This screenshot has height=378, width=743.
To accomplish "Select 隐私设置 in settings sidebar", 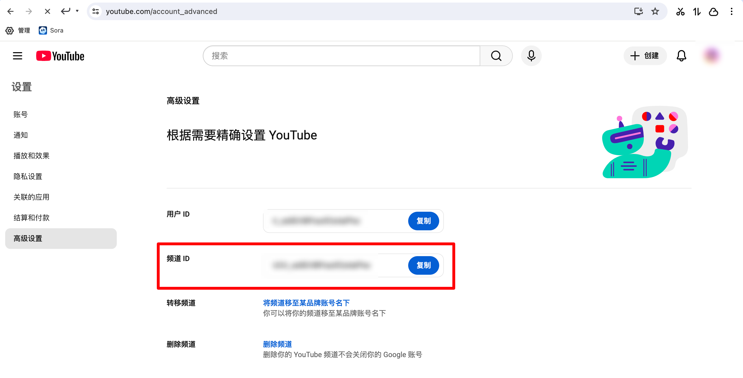I will click(28, 176).
